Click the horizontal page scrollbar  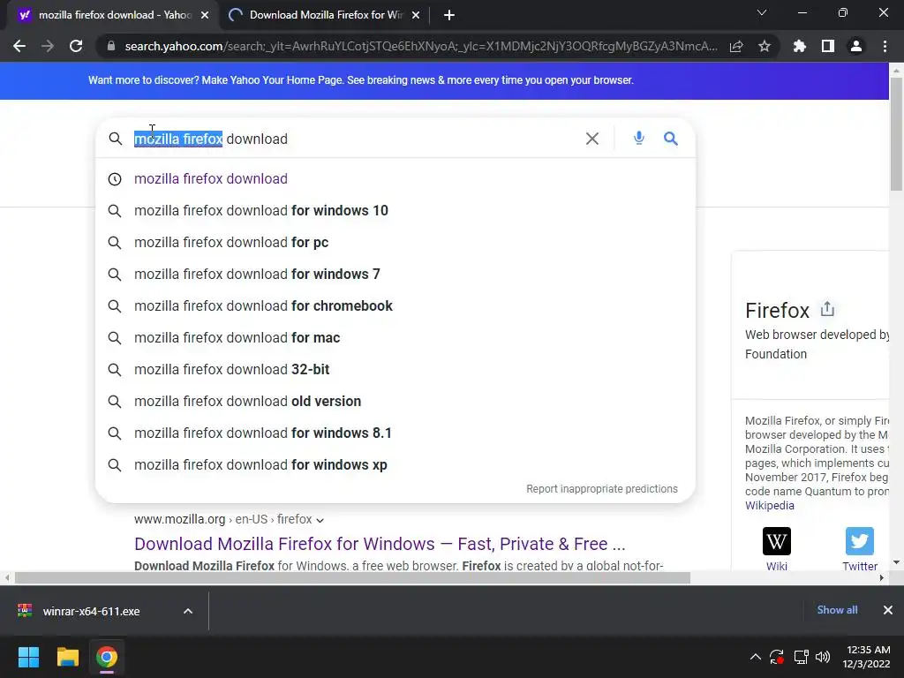tap(352, 577)
